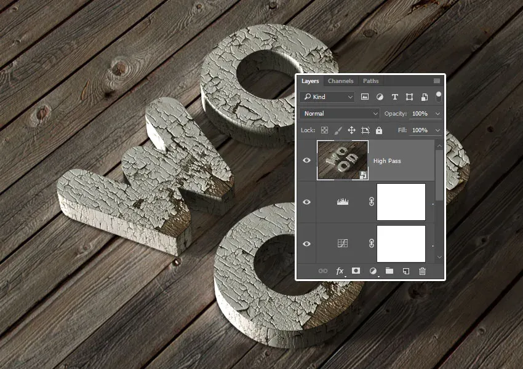Filter for pixel layers

pos(365,97)
